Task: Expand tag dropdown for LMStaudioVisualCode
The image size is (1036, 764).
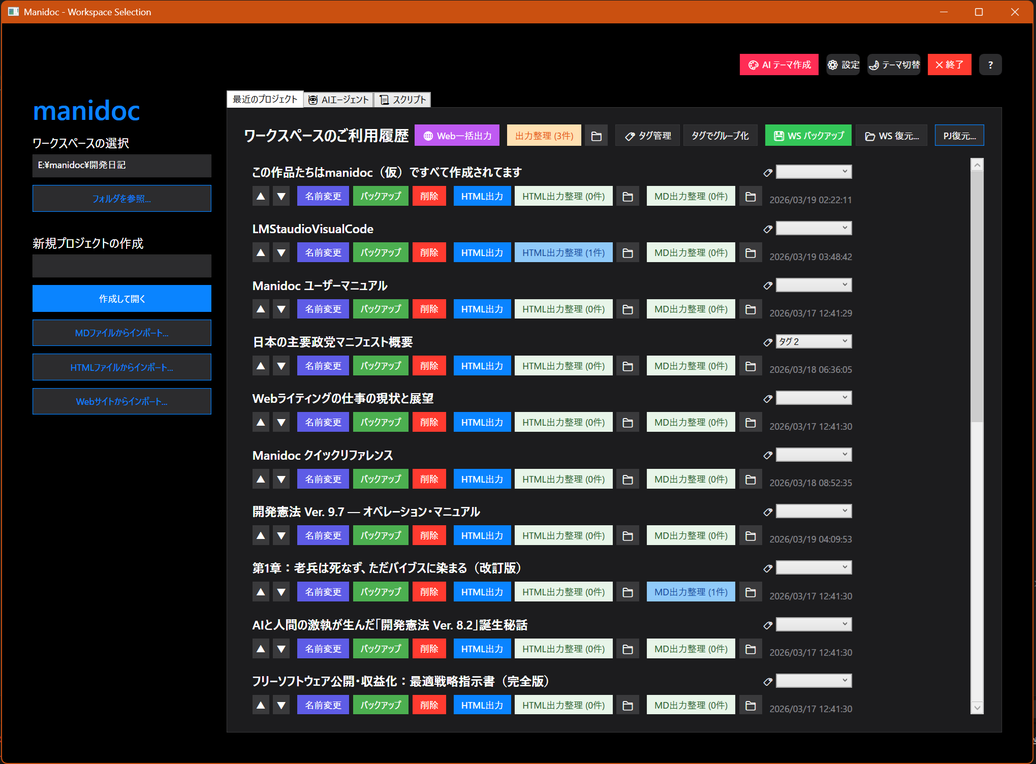Action: [x=813, y=228]
